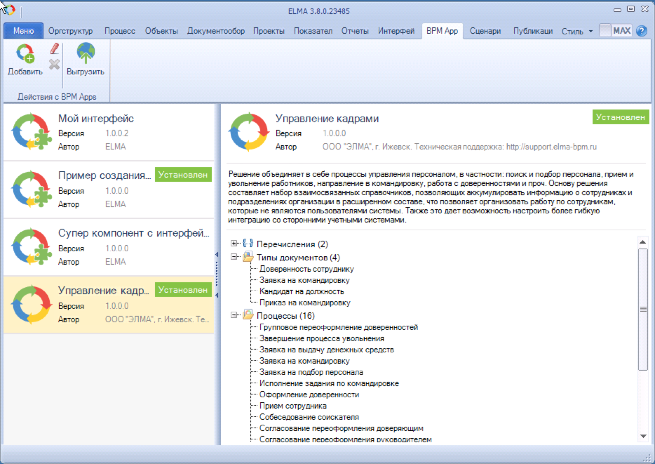The height and width of the screenshot is (464, 655).
Task: Select Кандидат на должность tree item
Action: [302, 291]
